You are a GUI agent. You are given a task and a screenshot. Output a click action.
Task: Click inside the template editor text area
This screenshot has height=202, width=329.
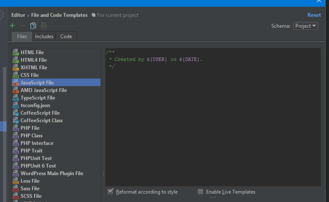click(x=213, y=117)
